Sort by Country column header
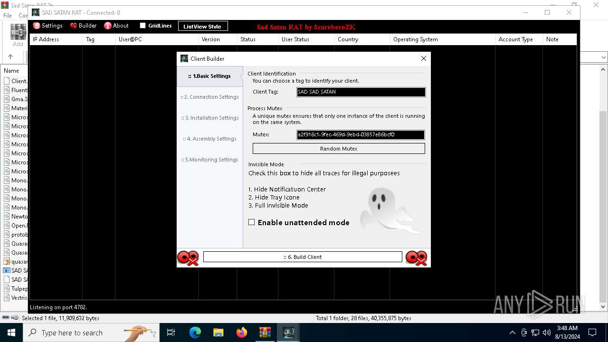Screen dimensions: 608x342 pos(362,39)
